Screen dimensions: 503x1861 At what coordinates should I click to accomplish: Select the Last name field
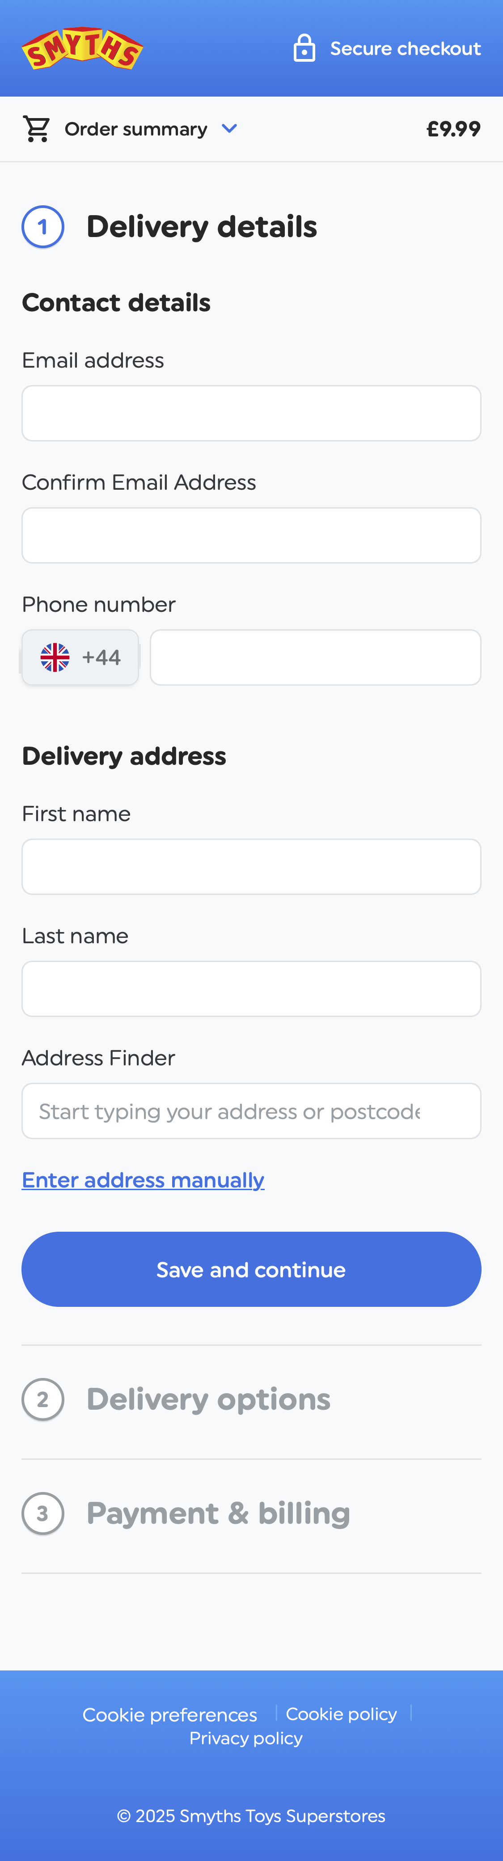click(251, 989)
